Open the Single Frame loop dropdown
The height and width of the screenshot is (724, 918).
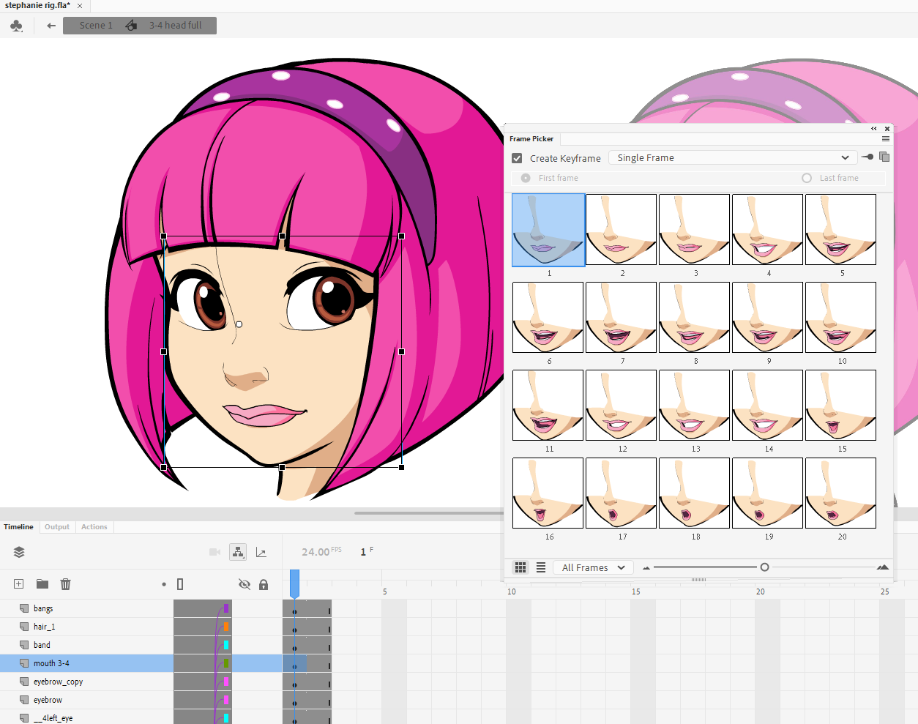pos(732,158)
